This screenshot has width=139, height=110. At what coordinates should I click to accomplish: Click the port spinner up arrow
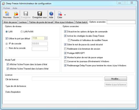pos(46,37)
